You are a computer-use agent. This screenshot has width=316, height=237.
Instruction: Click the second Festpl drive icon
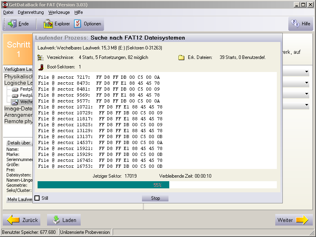tap(15, 96)
